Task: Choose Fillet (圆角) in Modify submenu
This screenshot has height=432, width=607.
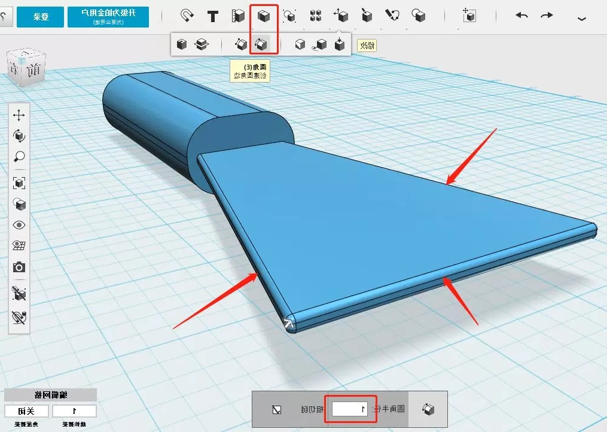Action: coord(261,44)
